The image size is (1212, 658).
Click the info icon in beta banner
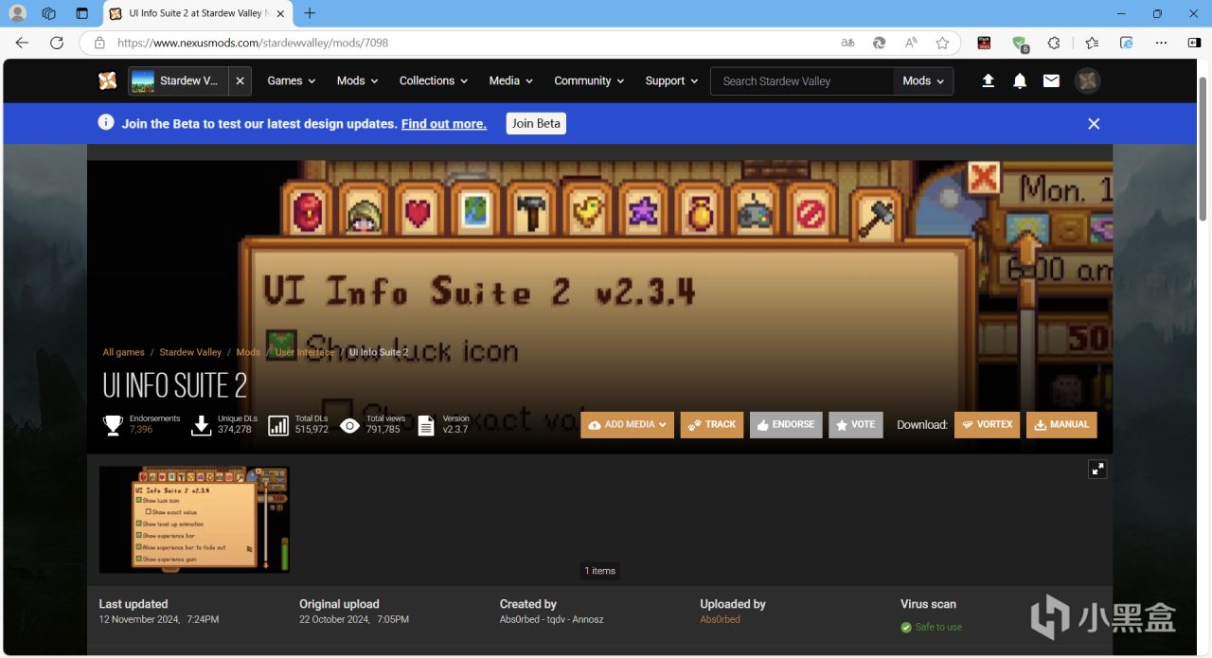pos(106,123)
